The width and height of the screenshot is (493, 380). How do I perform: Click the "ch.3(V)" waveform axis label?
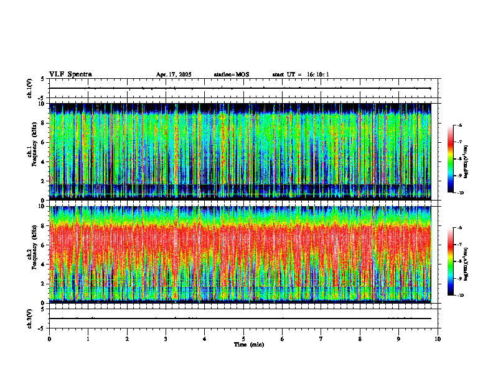click(x=30, y=319)
